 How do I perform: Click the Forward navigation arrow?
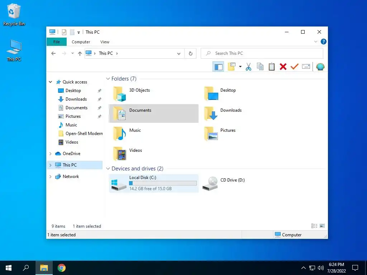pos(64,54)
